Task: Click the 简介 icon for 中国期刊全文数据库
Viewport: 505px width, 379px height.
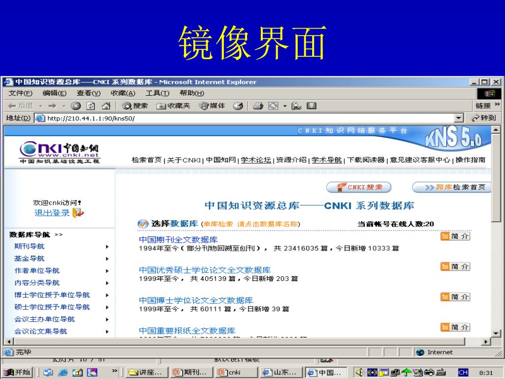Action: point(455,236)
